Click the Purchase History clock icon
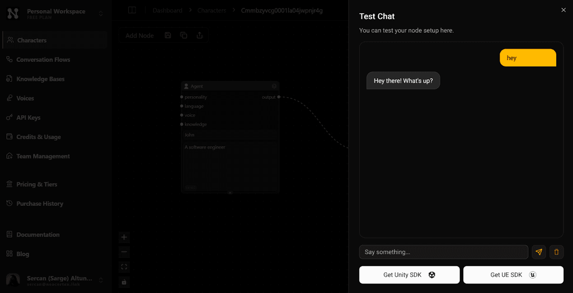This screenshot has height=293, width=573. tap(10, 203)
